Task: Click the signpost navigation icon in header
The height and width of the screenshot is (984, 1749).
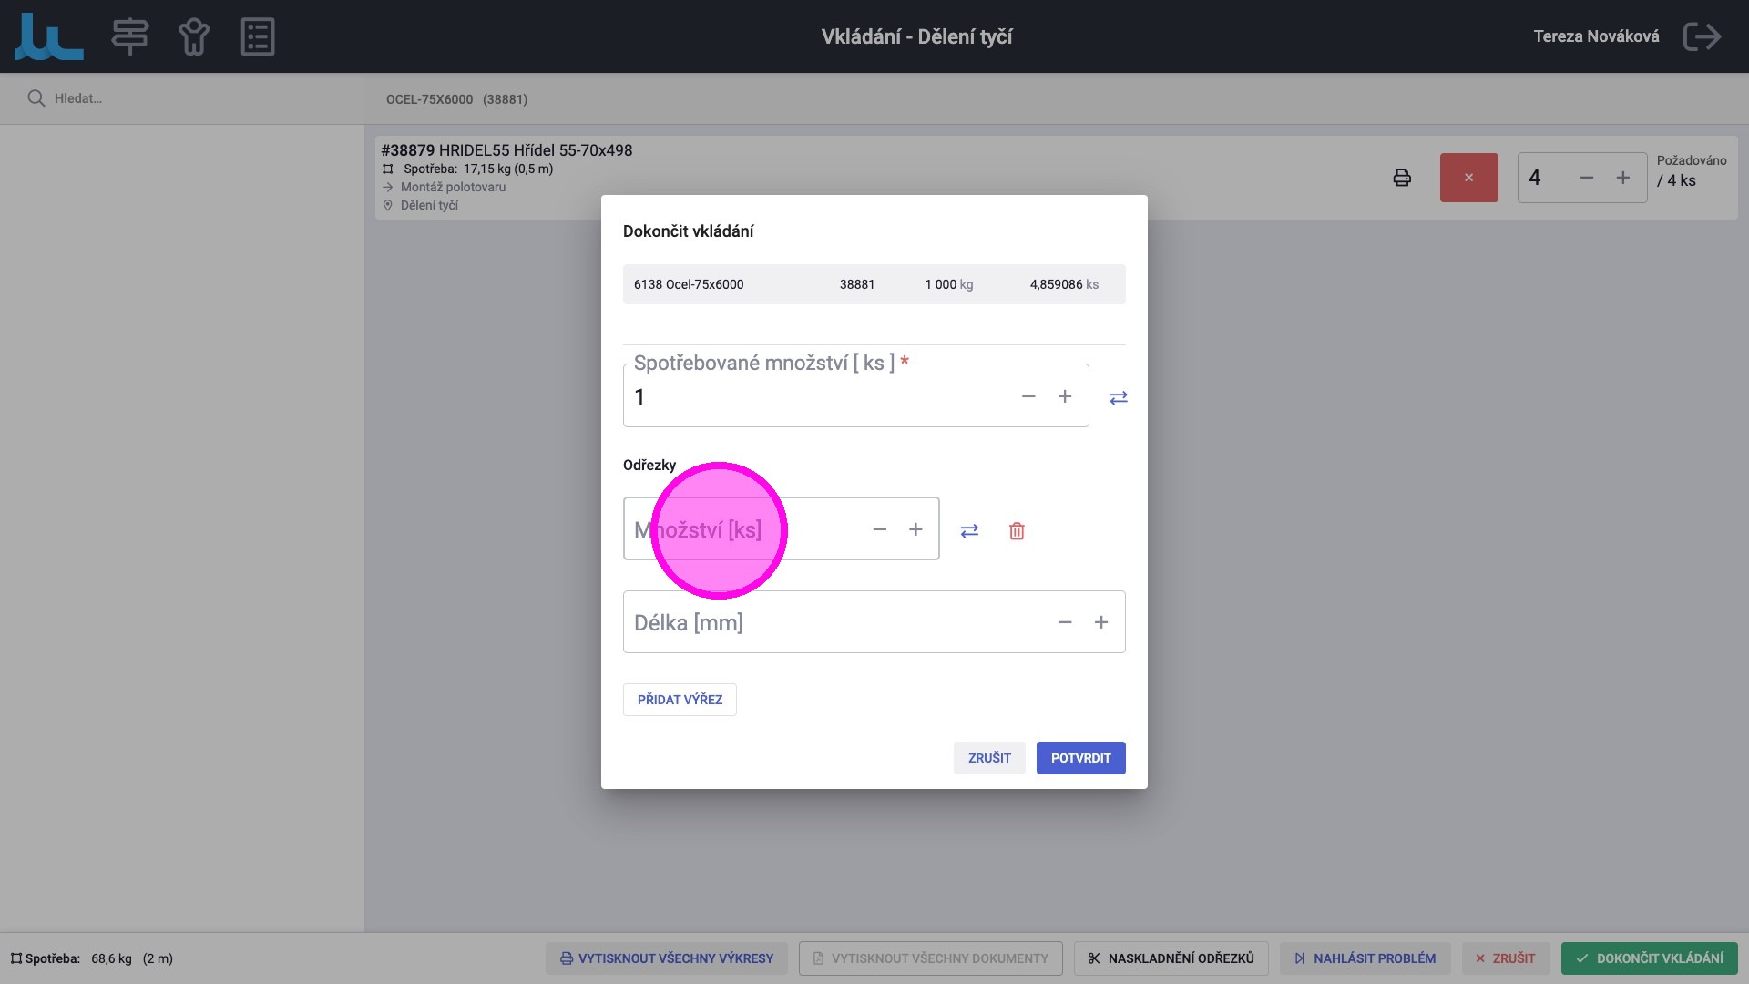Action: click(130, 36)
